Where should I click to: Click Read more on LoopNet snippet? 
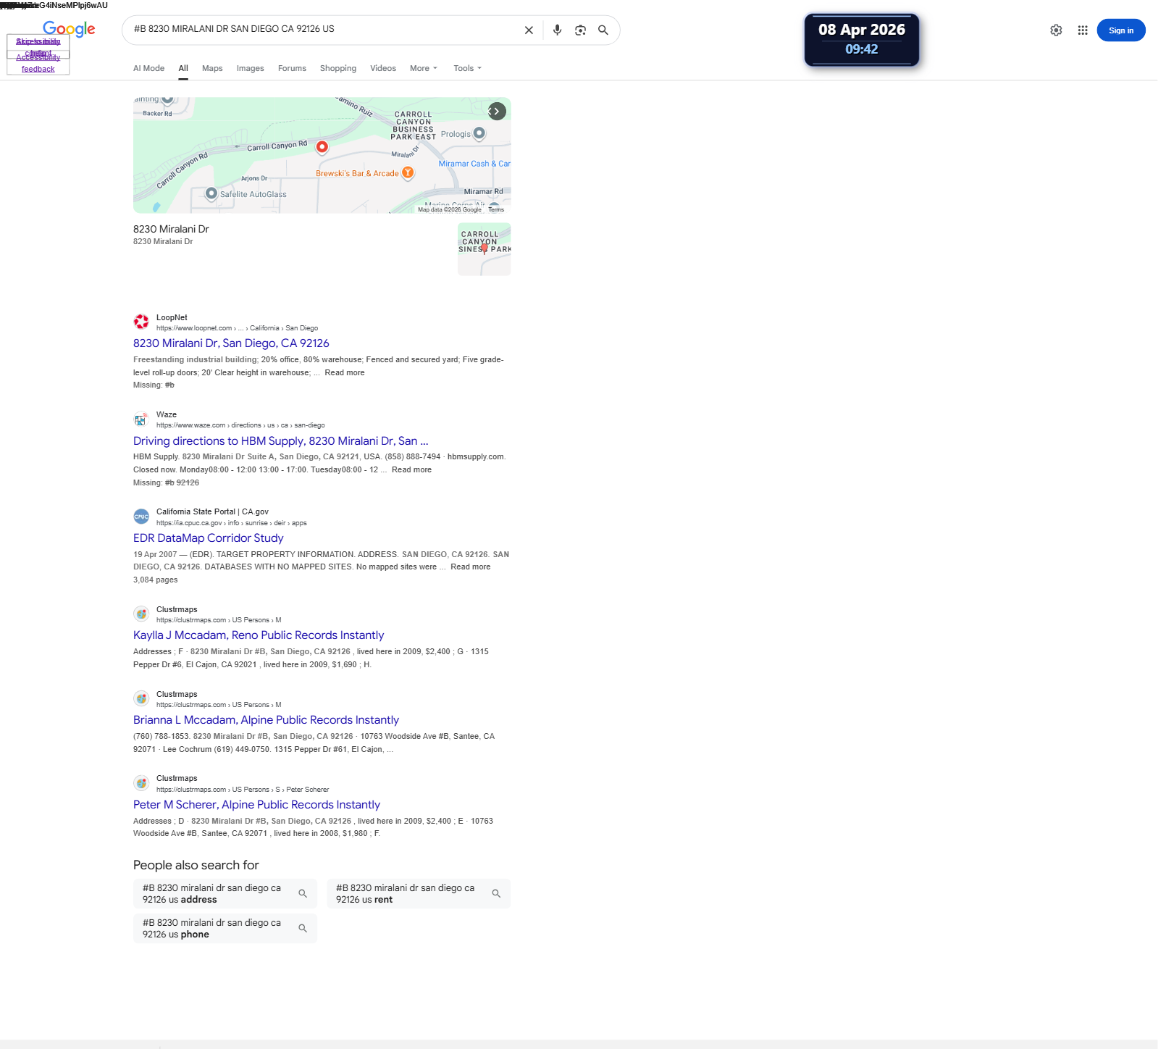[x=345, y=372]
